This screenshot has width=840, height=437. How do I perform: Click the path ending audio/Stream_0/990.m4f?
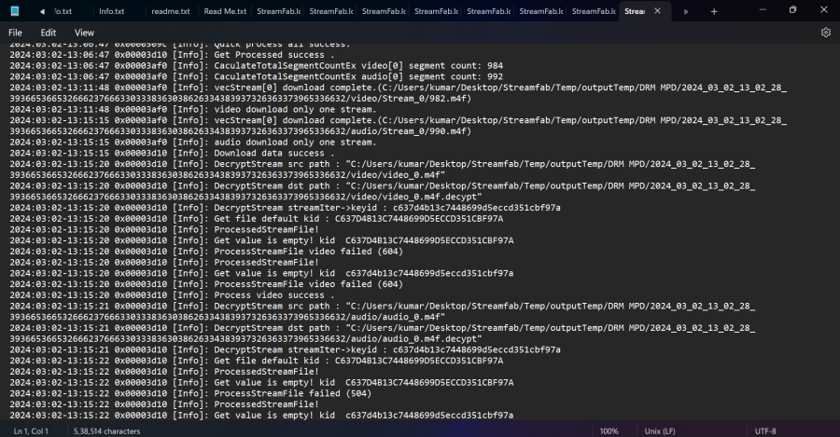tap(240, 131)
